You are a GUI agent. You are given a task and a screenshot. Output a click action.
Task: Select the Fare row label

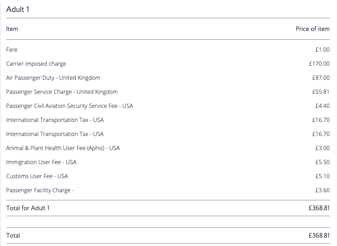click(x=12, y=50)
